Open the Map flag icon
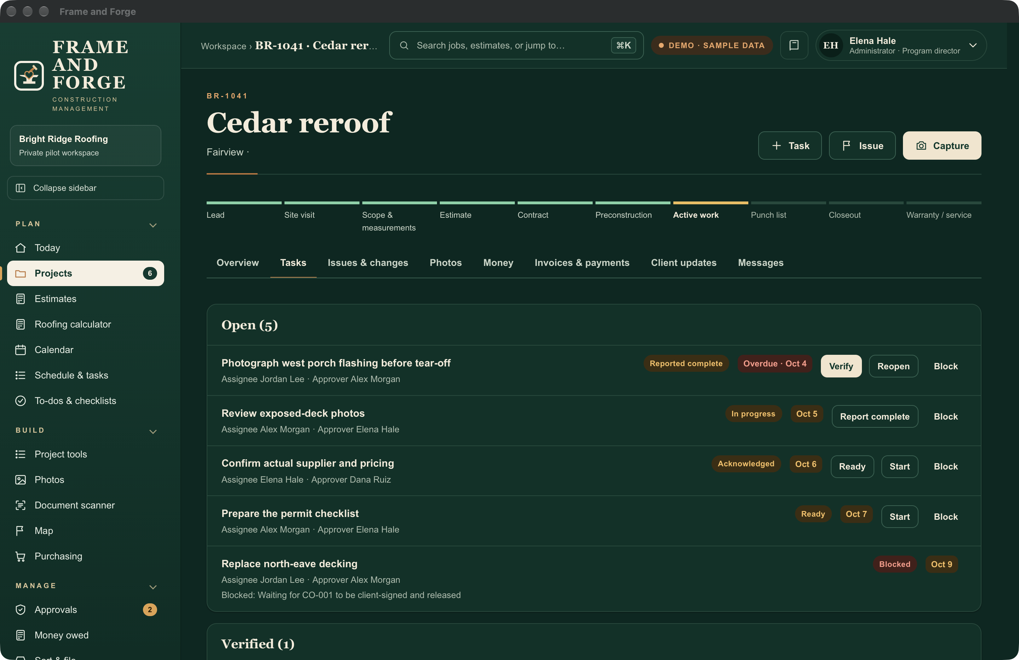Screen dimensions: 1019x660 pos(21,530)
